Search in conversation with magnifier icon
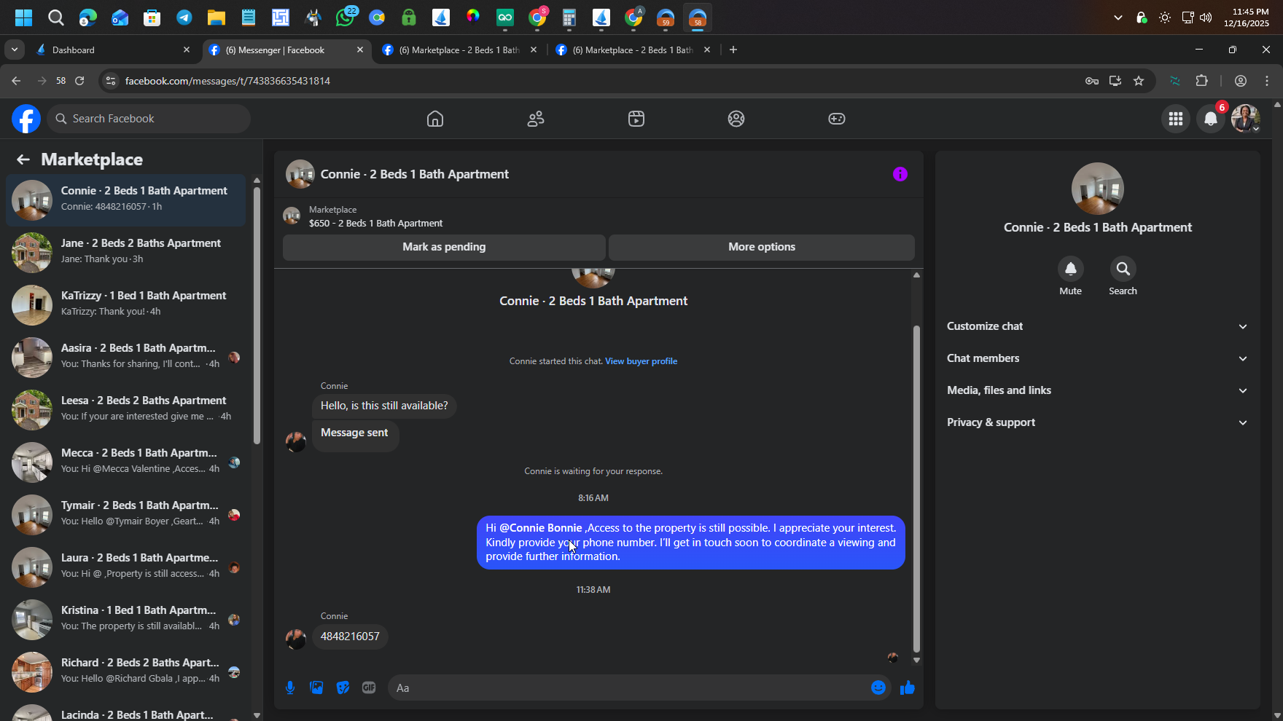 [x=1123, y=269]
